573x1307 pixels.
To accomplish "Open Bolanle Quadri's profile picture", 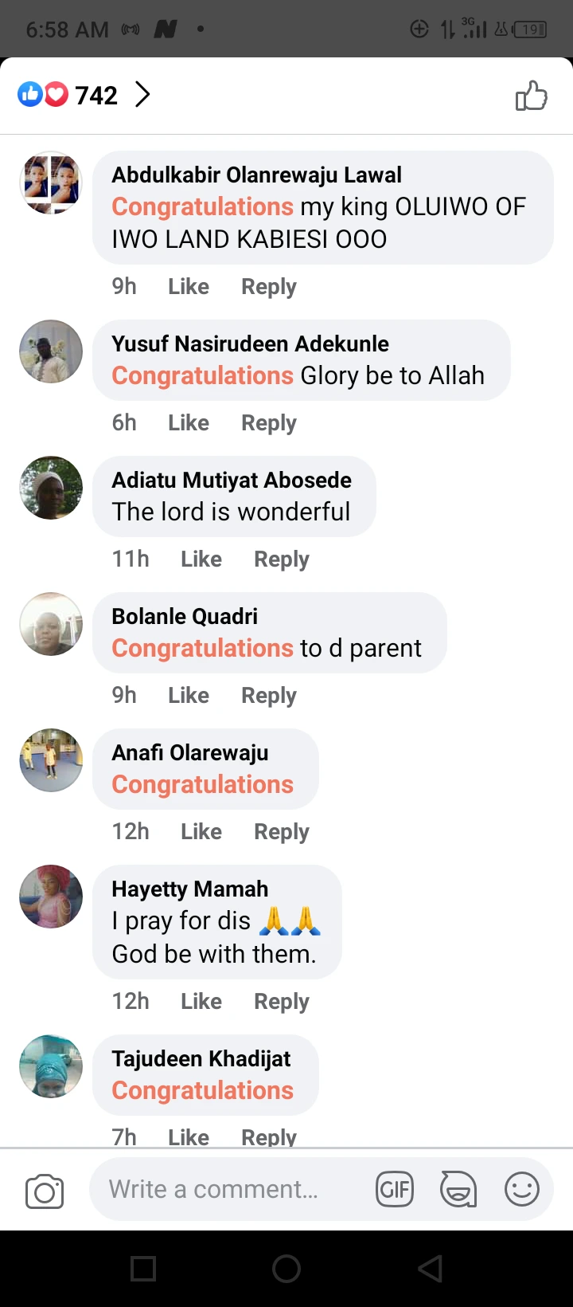I will 51,624.
